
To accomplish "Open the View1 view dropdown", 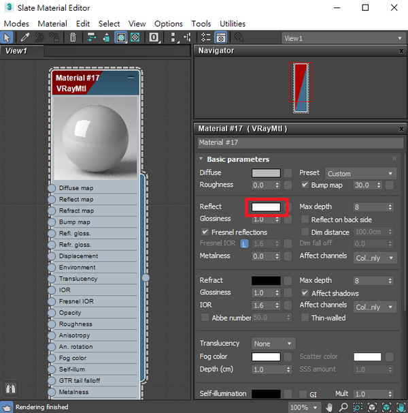I will point(343,38).
